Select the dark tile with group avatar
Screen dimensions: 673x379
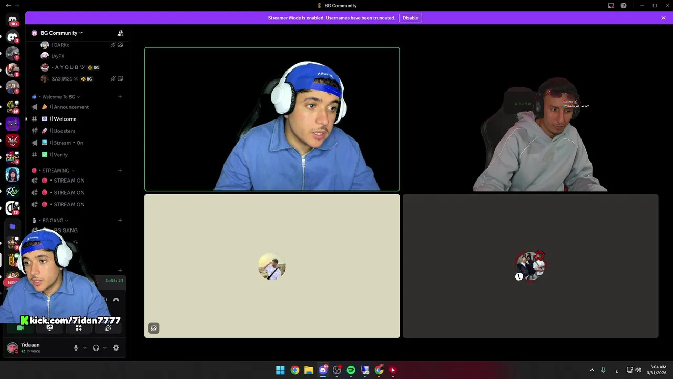(531, 266)
